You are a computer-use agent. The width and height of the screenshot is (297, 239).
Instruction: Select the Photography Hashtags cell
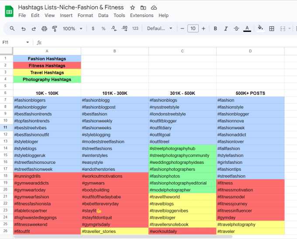click(47, 80)
